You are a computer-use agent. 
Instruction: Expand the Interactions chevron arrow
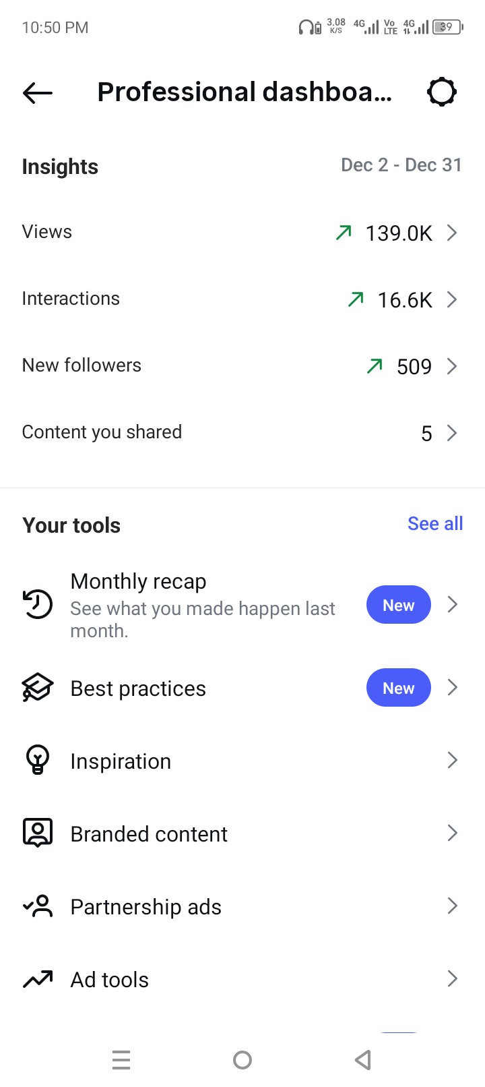452,299
